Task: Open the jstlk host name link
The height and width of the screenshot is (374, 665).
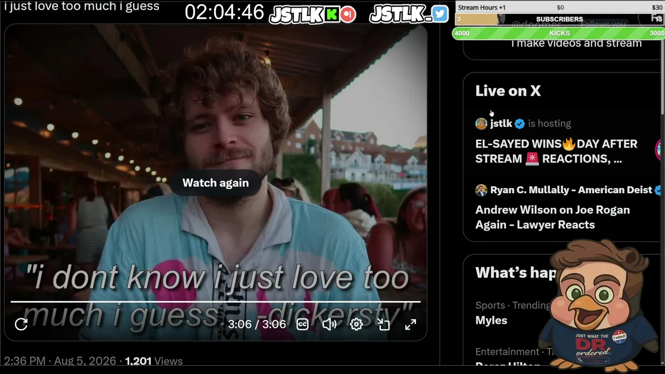Action: [x=501, y=124]
